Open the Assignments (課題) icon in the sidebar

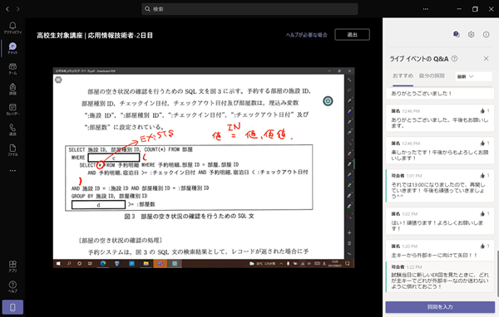12,89
